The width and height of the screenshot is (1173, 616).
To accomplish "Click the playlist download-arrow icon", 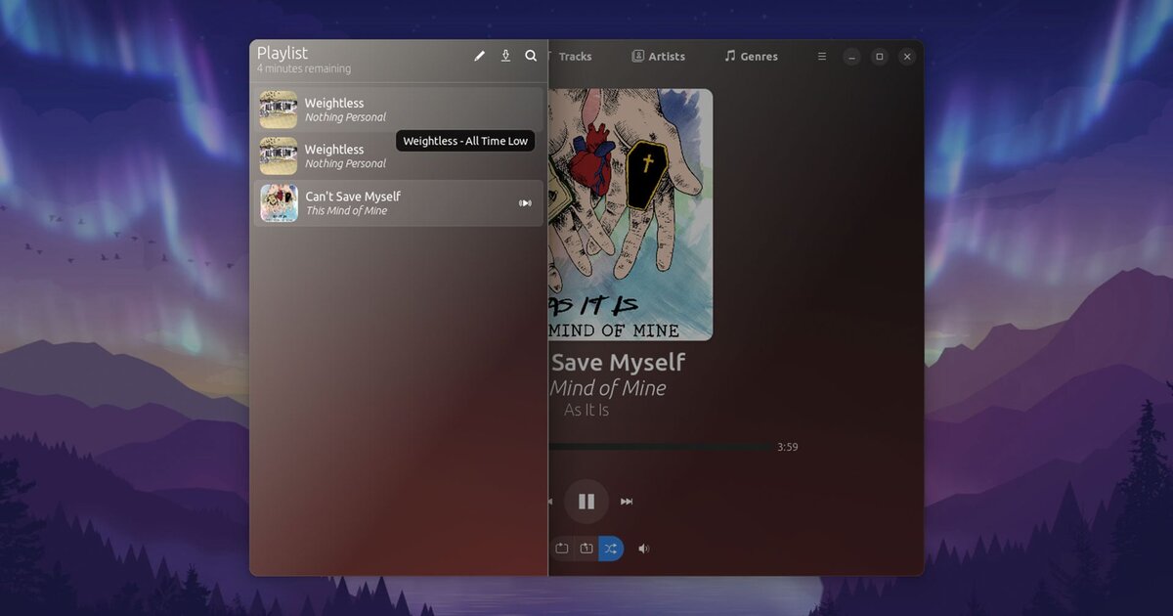I will tap(505, 57).
